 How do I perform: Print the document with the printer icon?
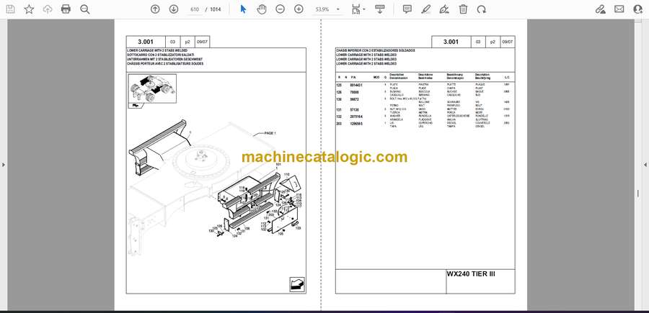[x=66, y=9]
